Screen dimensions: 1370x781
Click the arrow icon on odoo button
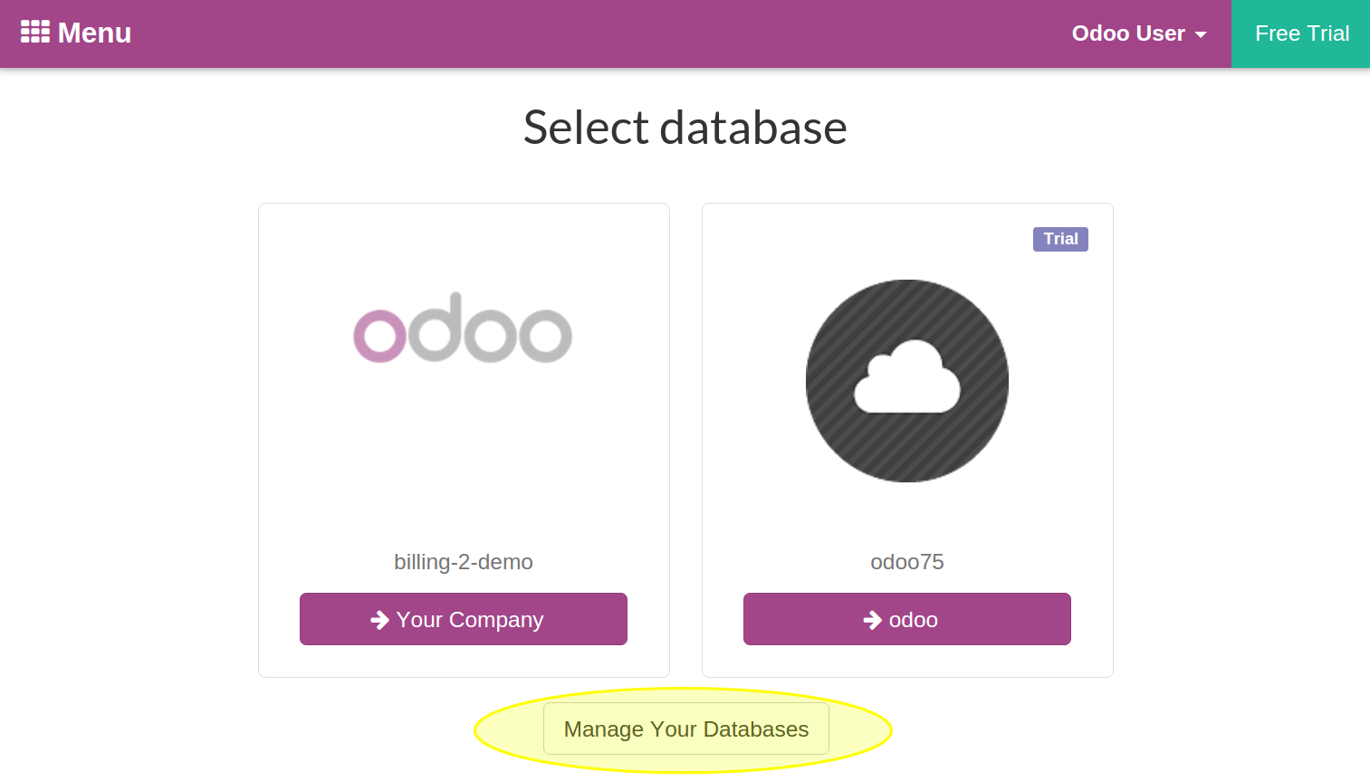click(872, 620)
